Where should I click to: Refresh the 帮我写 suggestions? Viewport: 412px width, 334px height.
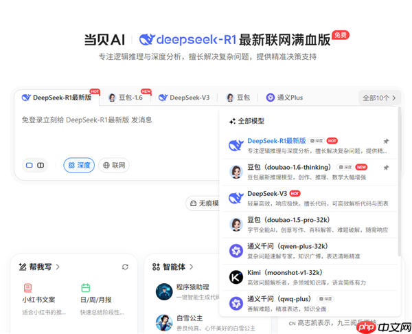125,267
